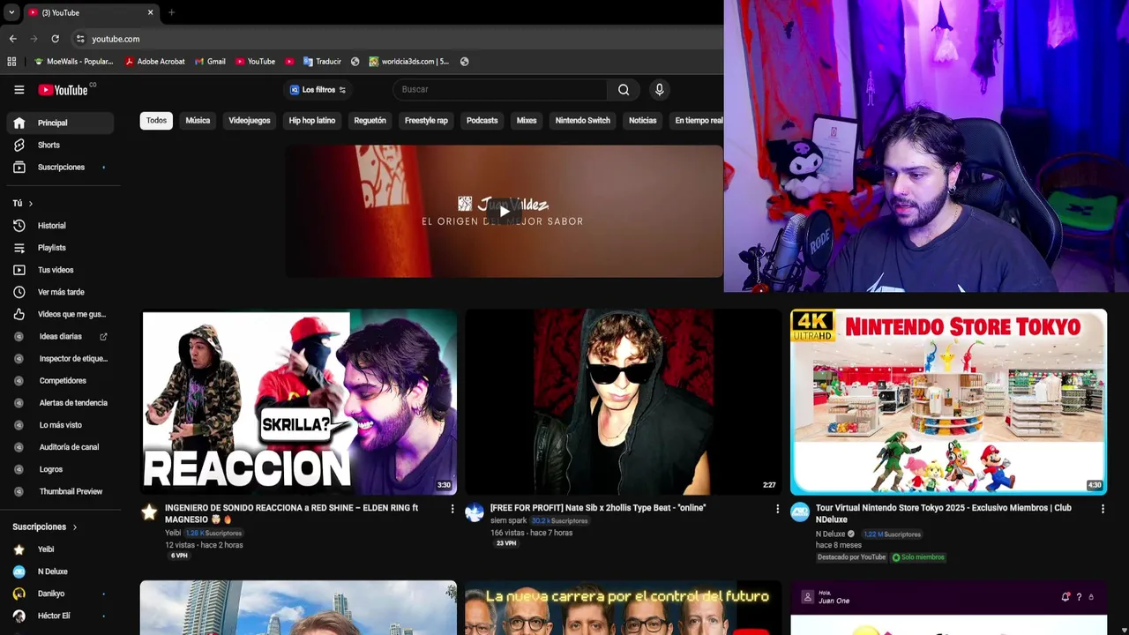Image resolution: width=1129 pixels, height=635 pixels.
Task: Reload the page
Action: [55, 39]
